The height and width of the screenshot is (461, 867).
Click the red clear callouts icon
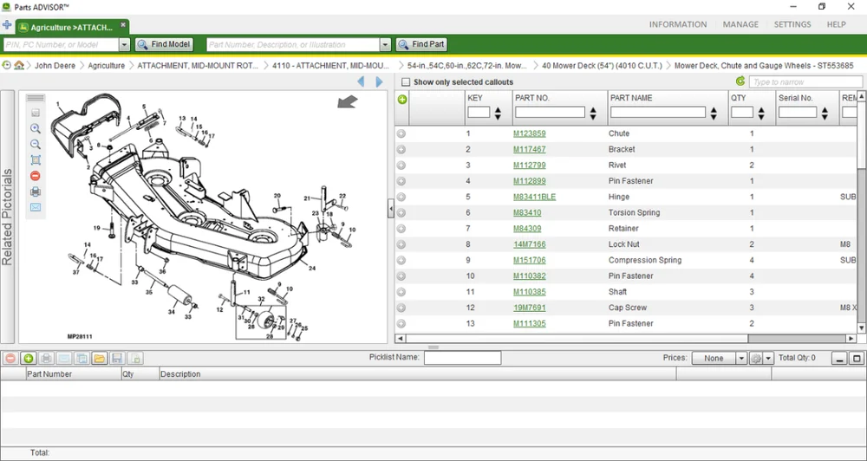[36, 176]
